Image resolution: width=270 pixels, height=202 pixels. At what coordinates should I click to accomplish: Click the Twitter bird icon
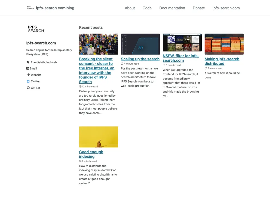[28, 81]
